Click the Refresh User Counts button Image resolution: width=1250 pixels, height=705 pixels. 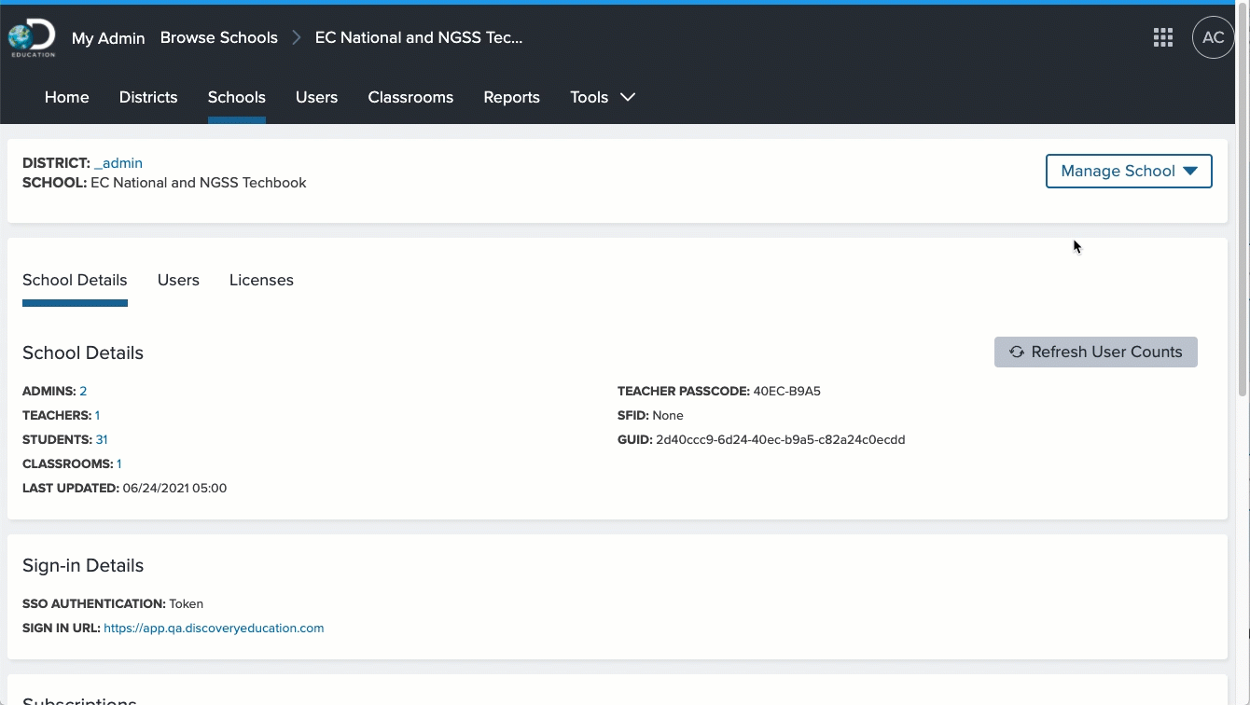tap(1096, 352)
